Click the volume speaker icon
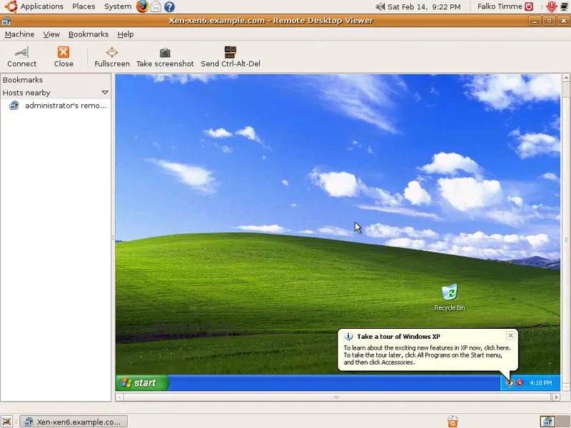 380,6
